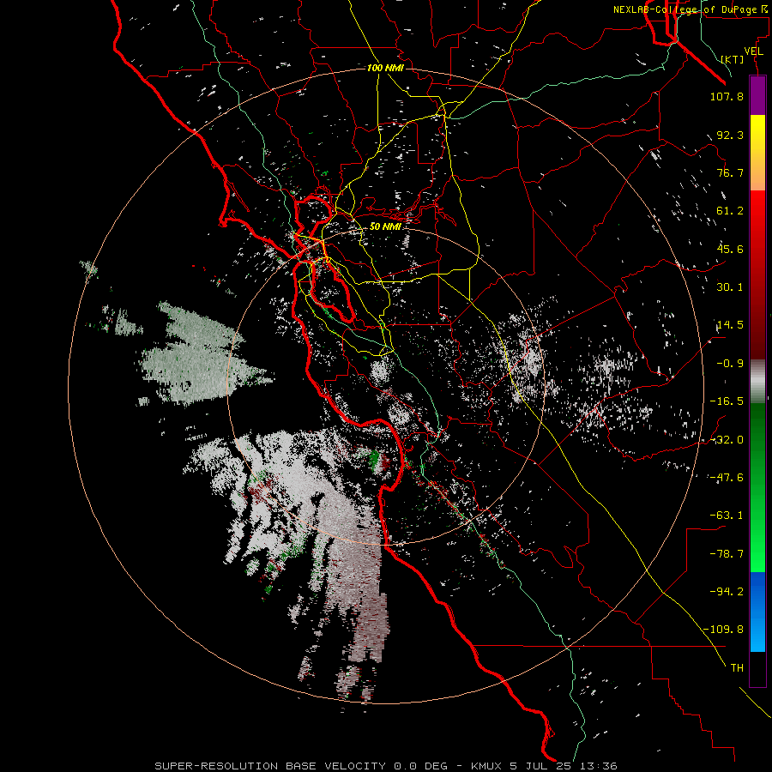772x772 pixels.
Task: Click the -32.0 velocity scale value
Action: [727, 440]
